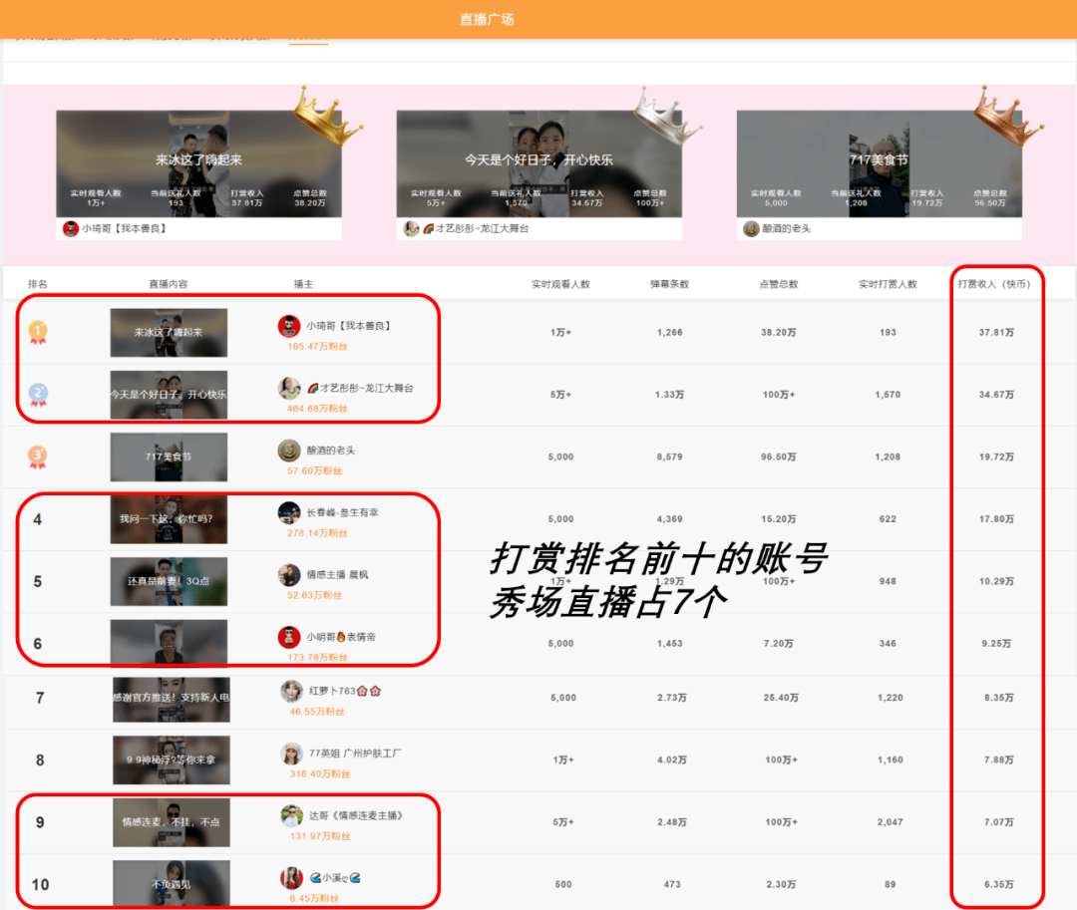The height and width of the screenshot is (910, 1077).
Task: Click the 57.60万粉丝 follower count
Action: (314, 470)
